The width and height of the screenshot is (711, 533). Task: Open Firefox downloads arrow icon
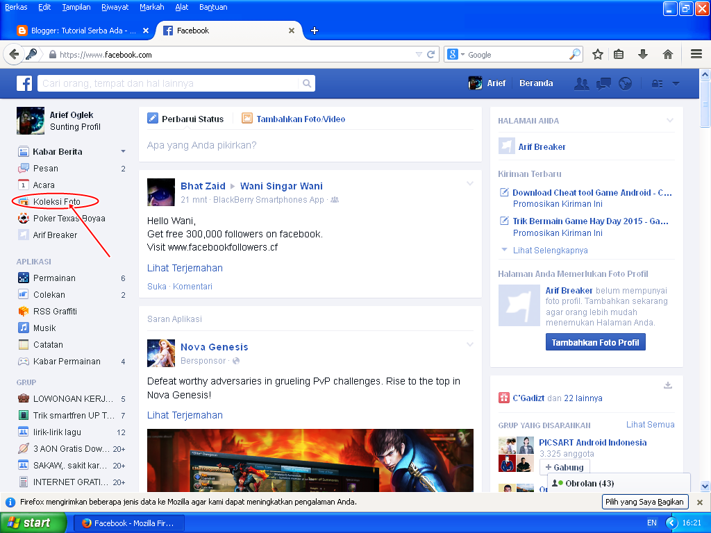(643, 54)
